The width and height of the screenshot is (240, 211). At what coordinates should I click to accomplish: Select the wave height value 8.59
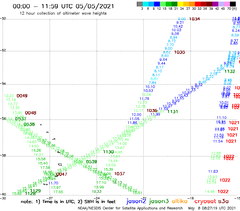click(x=235, y=35)
